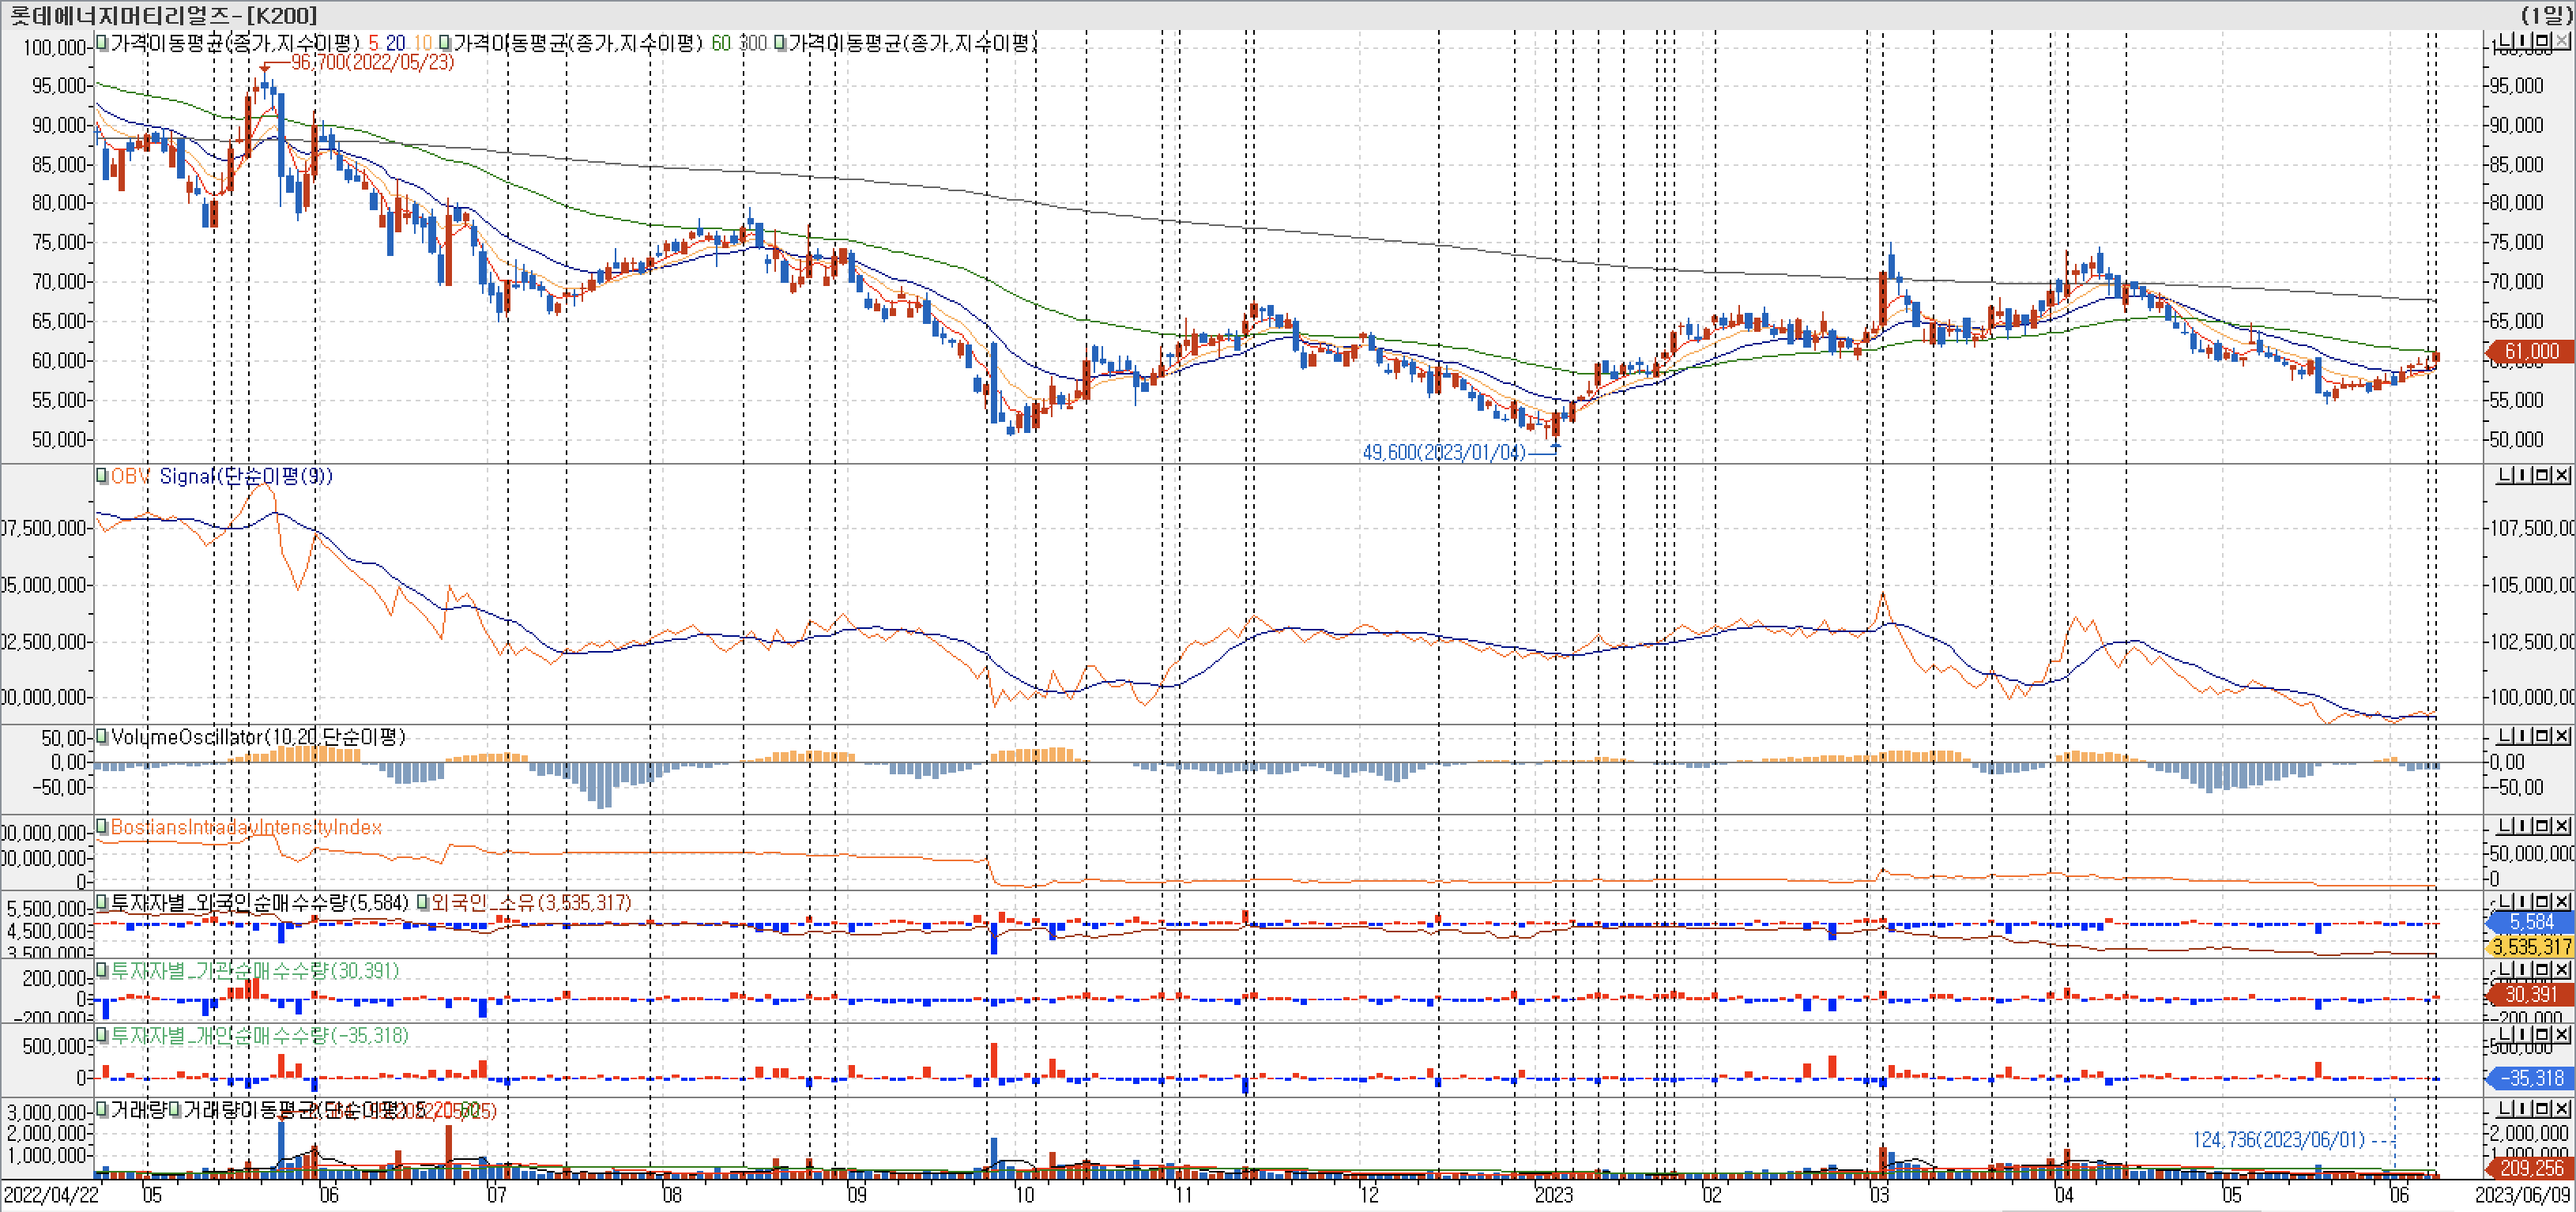Click the L icon in the OBV panel
This screenshot has width=2576, height=1212.
[2504, 475]
